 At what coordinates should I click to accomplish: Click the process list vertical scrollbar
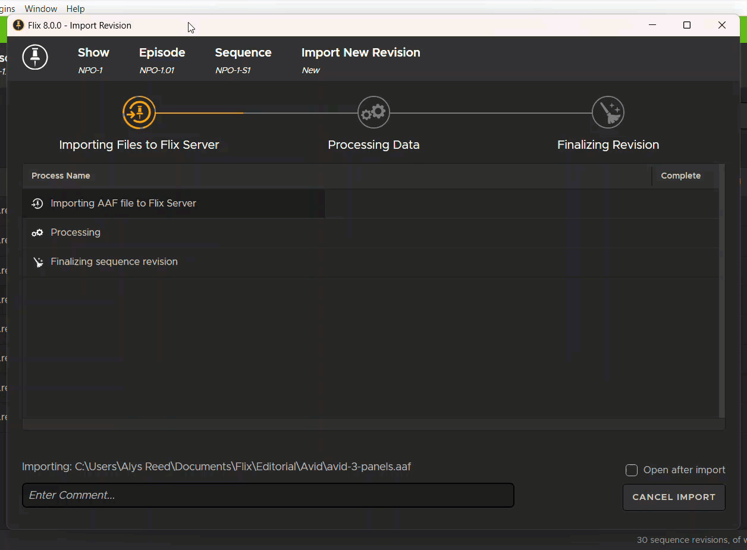[722, 292]
